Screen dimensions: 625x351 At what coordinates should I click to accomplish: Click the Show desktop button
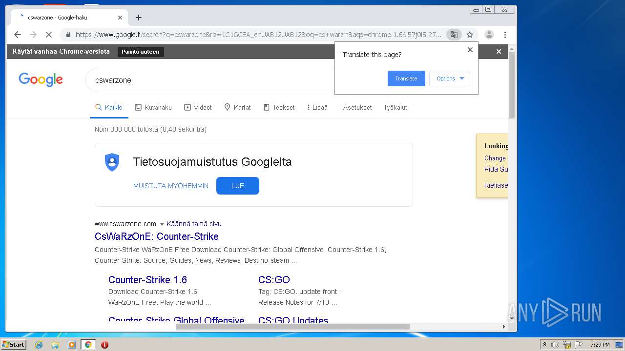(x=620, y=345)
